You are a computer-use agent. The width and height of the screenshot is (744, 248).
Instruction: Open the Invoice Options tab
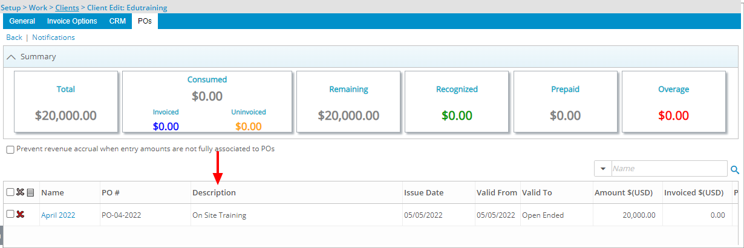click(72, 21)
